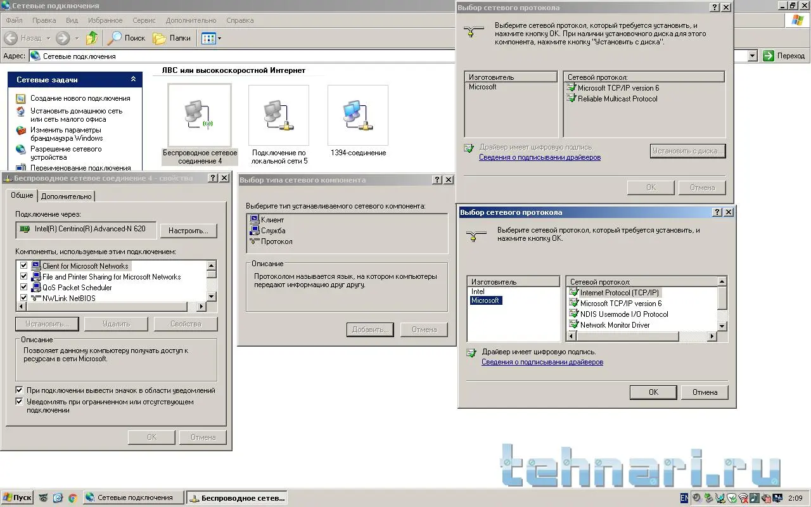811x507 pixels.
Task: Click the 2:09 clock in the tray
Action: click(795, 498)
